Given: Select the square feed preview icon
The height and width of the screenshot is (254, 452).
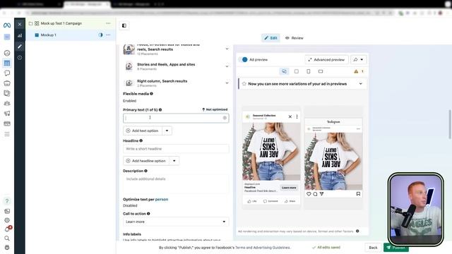Looking at the screenshot, I should point(297,71).
